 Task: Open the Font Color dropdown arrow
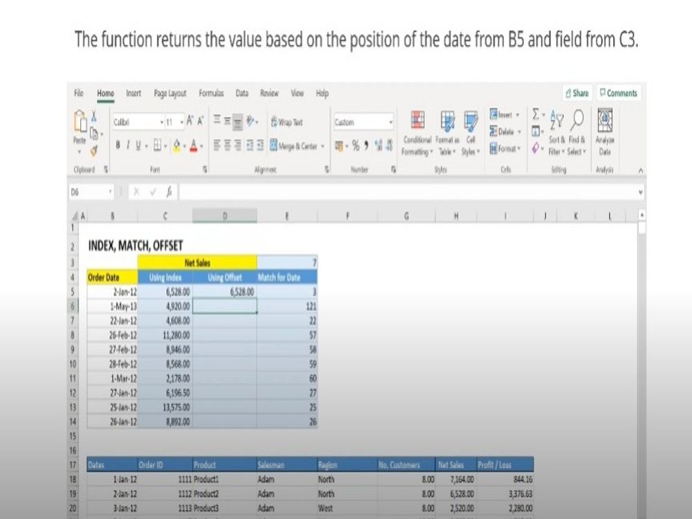click(x=201, y=146)
